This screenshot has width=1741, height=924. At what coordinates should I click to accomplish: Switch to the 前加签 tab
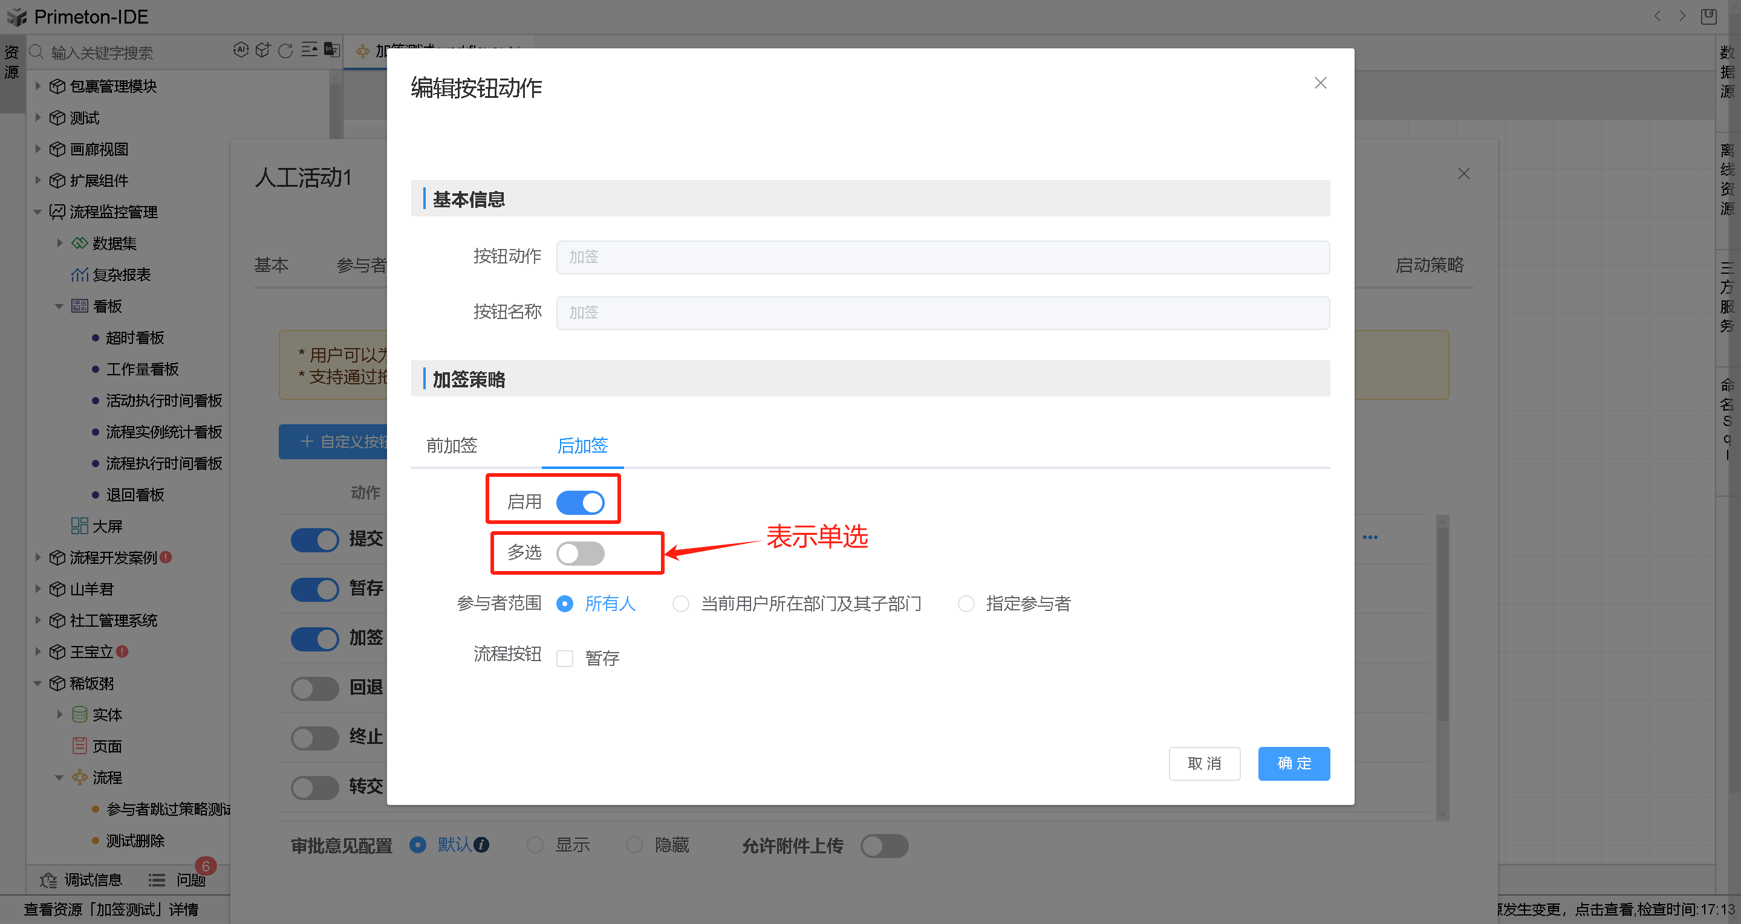click(x=452, y=446)
